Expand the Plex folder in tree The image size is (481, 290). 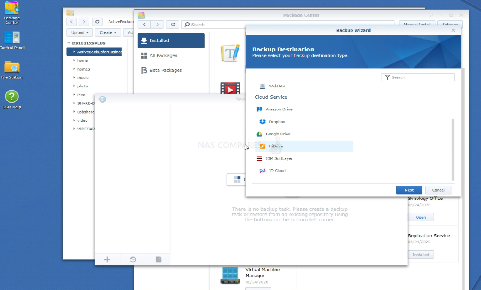pyautogui.click(x=74, y=95)
